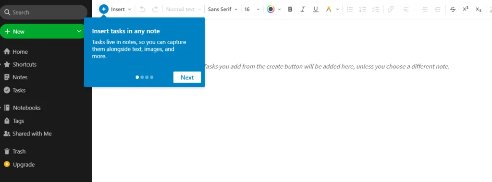
Task: Click the yellow Upgrade bolt icon
Action: pyautogui.click(x=7, y=164)
